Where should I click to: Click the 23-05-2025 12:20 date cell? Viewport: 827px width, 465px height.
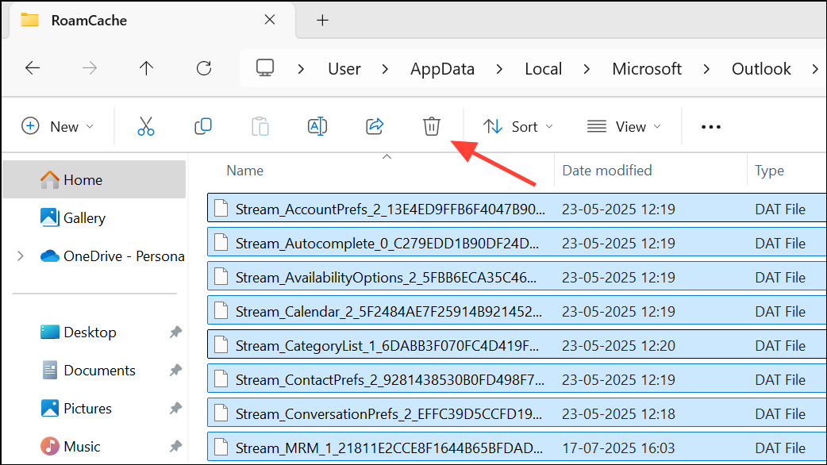click(x=618, y=346)
